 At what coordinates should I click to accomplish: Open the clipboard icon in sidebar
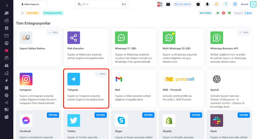coord(7,43)
